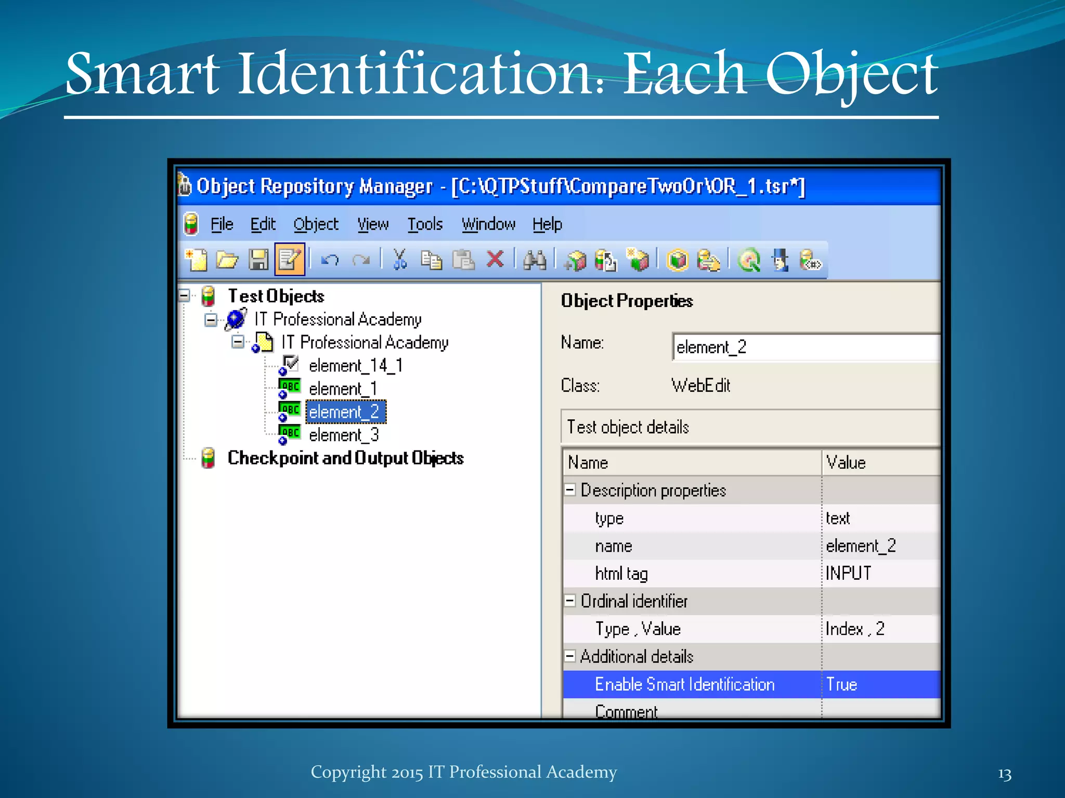Click the 'text' value of type property
Image resolution: width=1065 pixels, height=798 pixels.
(838, 518)
